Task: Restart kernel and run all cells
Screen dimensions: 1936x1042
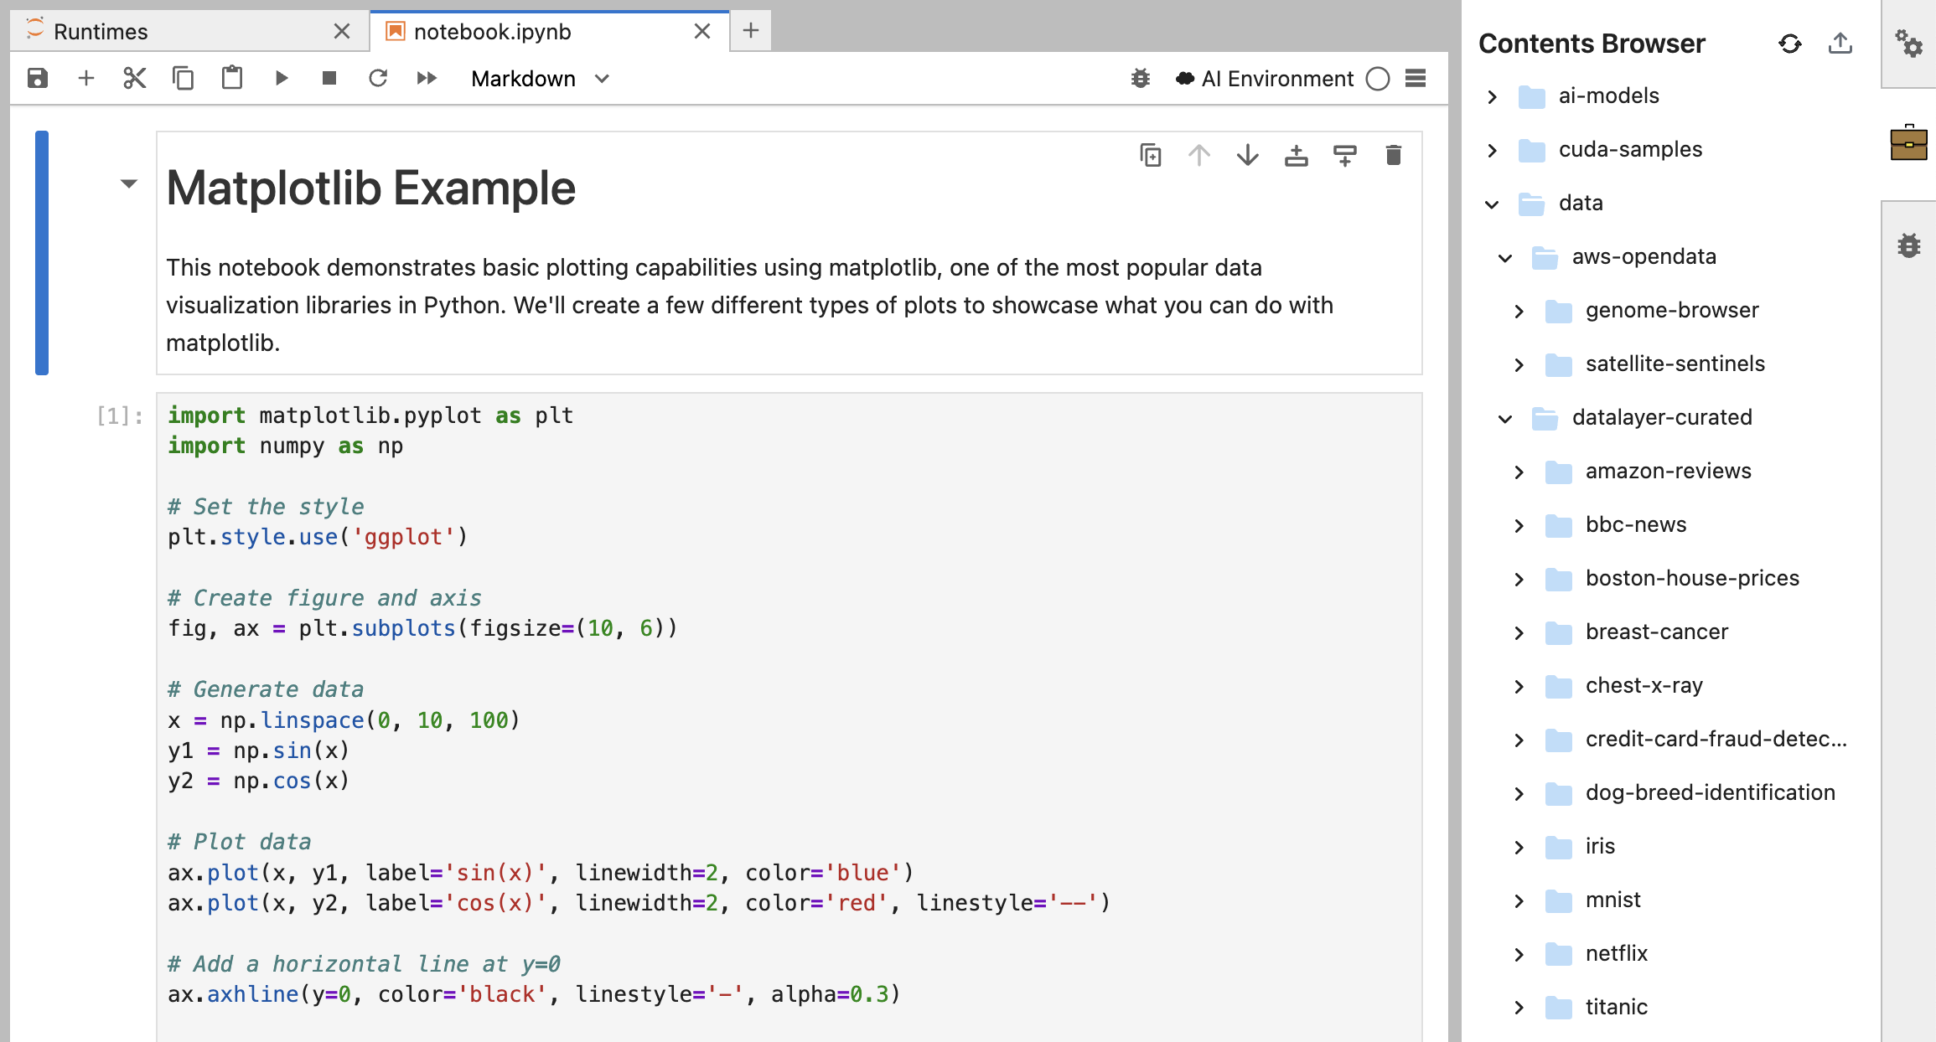Action: (x=427, y=79)
